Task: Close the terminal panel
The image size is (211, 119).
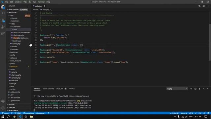Action: [x=208, y=89]
